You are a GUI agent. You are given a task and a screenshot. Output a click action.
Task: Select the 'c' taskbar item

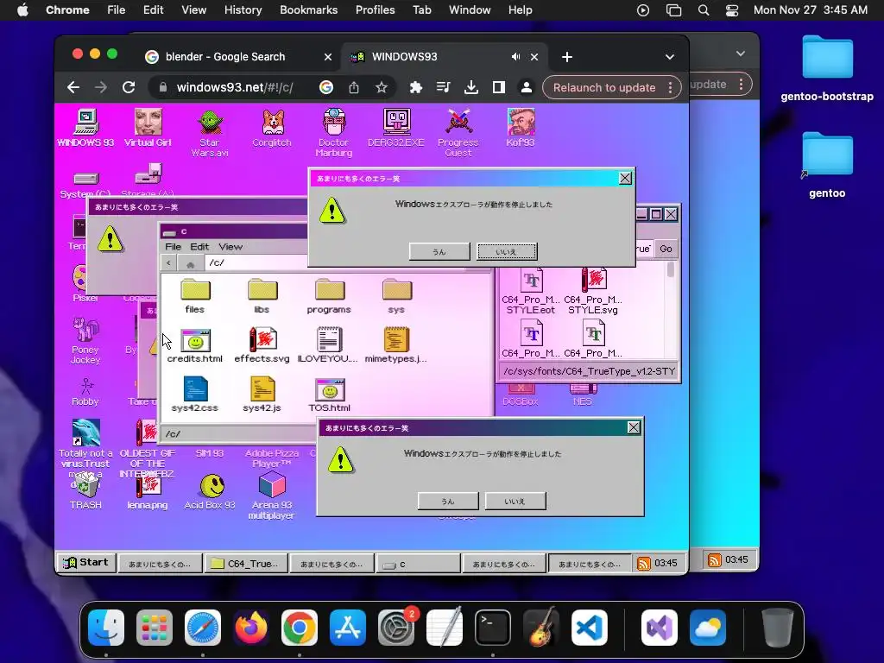(x=418, y=563)
